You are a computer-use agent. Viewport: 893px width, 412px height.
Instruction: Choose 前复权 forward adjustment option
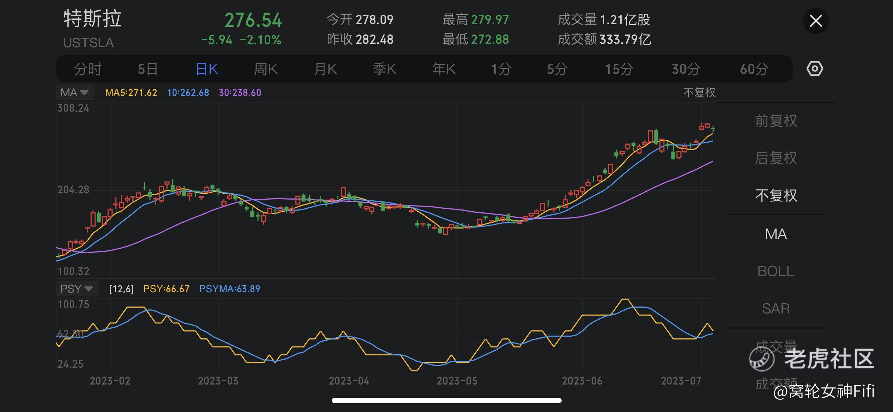776,121
